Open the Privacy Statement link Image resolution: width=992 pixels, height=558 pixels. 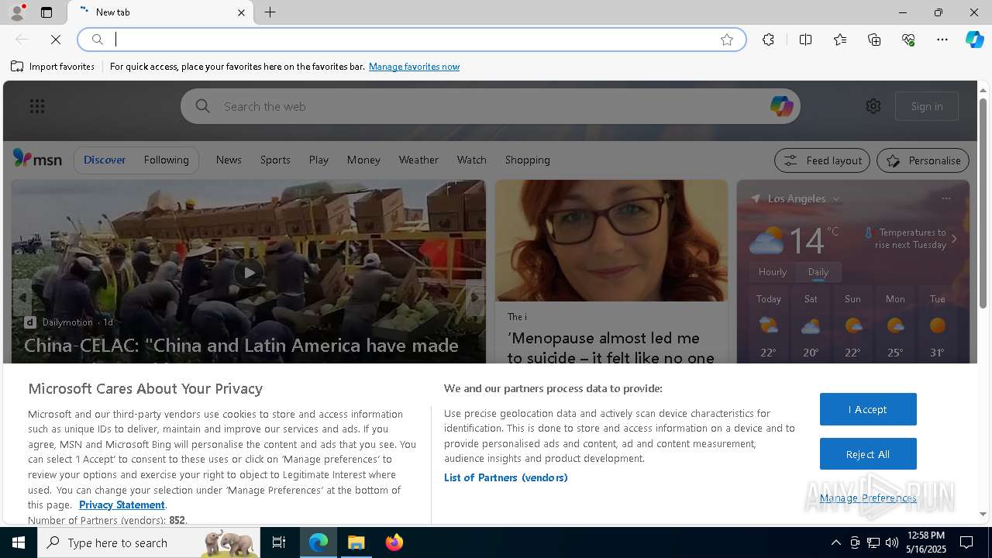click(122, 505)
